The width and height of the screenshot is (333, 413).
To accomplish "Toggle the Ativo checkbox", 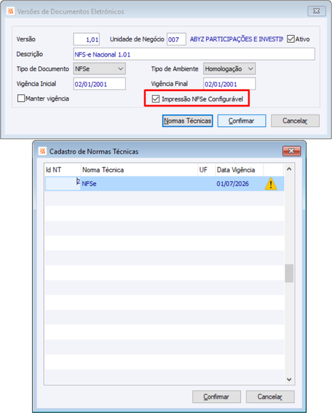I will pyautogui.click(x=290, y=39).
